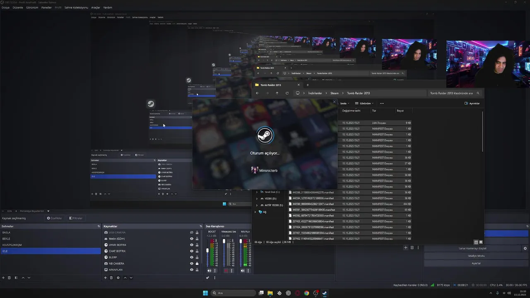
Task: Click Sanal Kamerayı Başlat button
Action: (472, 248)
